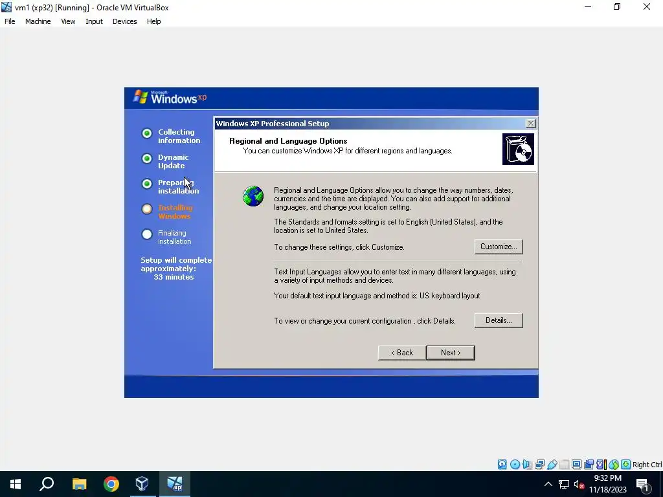Viewport: 663px width, 497px height.
Task: Open the Machine menu
Action: (38, 21)
